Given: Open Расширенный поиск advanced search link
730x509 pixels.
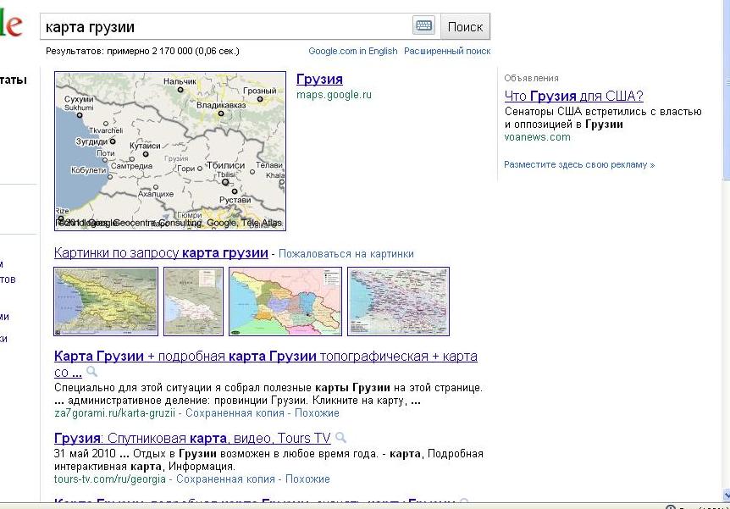Looking at the screenshot, I should pyautogui.click(x=447, y=51).
